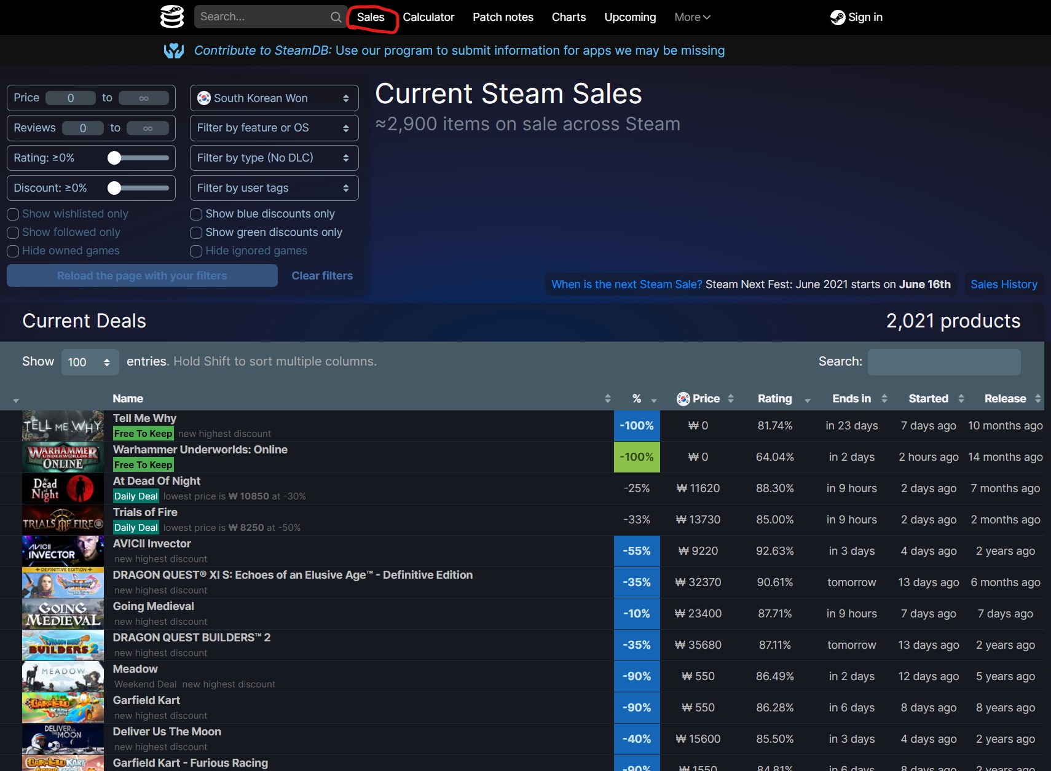Open Trials of Fire thumbnail
This screenshot has width=1051, height=771.
(63, 520)
